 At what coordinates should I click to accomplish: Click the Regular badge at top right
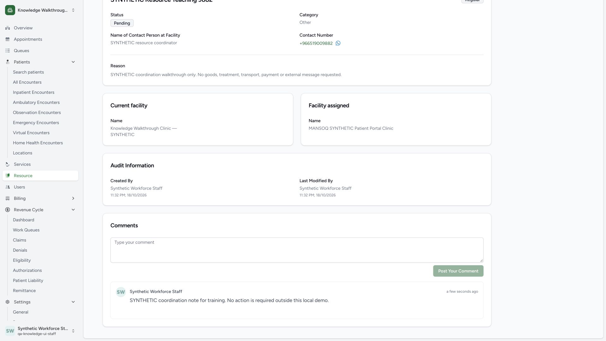click(472, 1)
